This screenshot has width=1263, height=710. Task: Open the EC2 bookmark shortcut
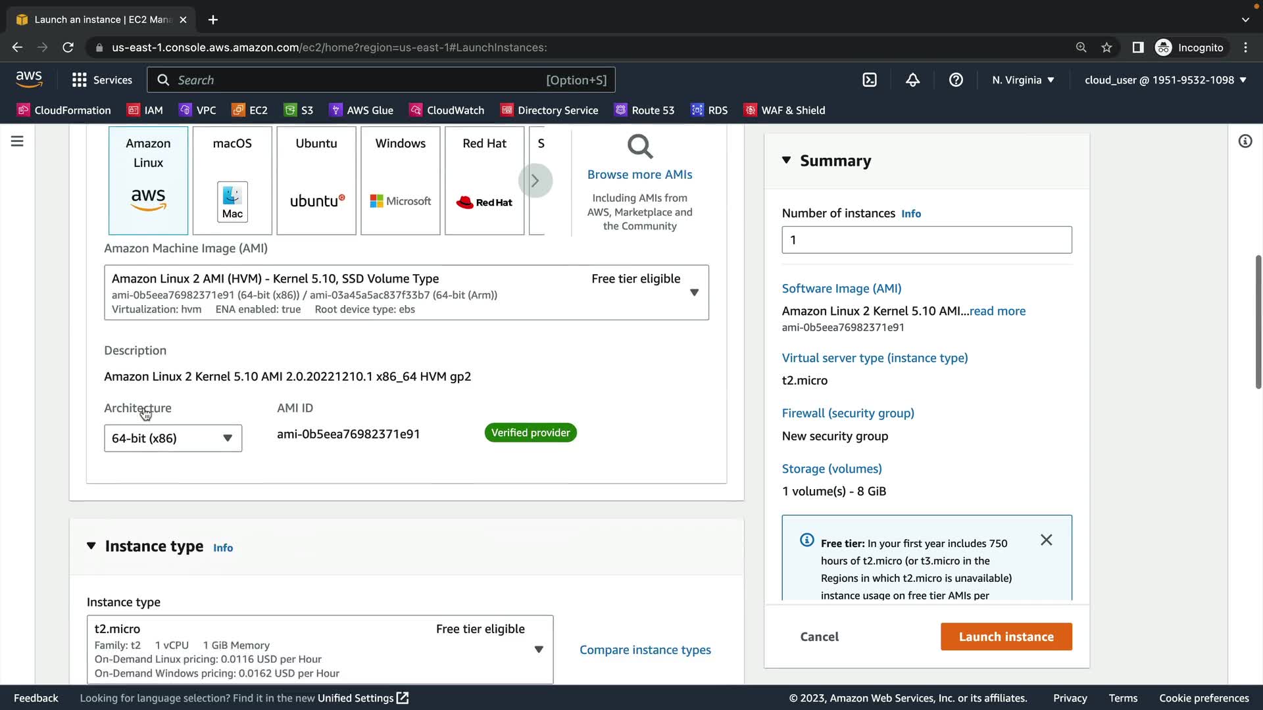tap(250, 110)
